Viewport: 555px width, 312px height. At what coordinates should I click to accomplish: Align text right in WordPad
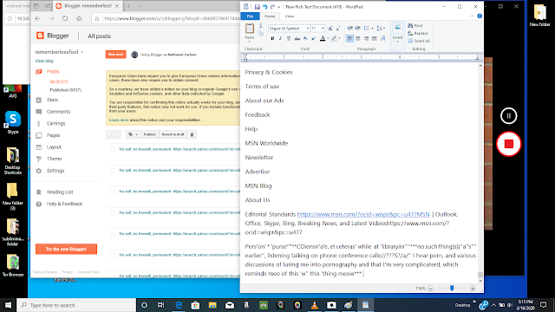[x=366, y=38]
